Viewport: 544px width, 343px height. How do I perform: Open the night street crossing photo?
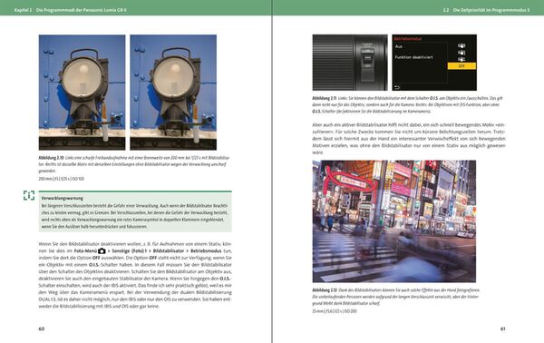[x=394, y=221]
